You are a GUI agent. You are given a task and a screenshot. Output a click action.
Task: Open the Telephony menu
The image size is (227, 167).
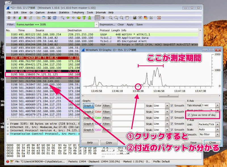[x=78, y=13]
